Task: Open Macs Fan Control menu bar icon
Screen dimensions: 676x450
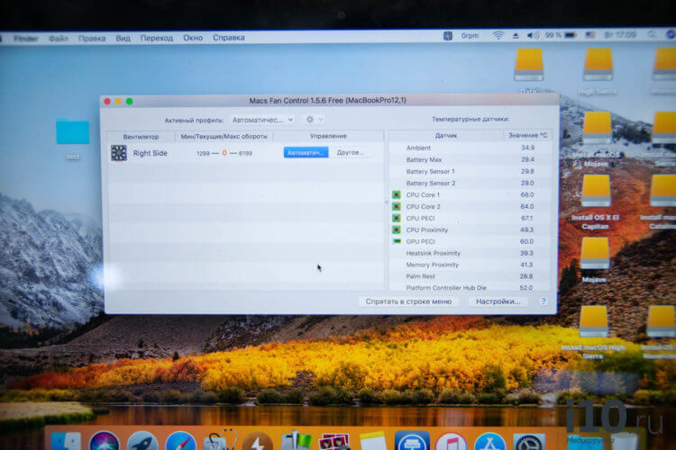Action: coord(448,36)
